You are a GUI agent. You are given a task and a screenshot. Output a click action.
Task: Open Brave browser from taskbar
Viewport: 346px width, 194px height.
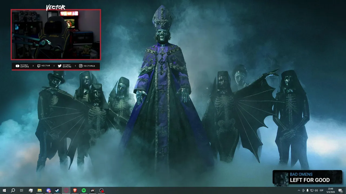click(x=75, y=190)
